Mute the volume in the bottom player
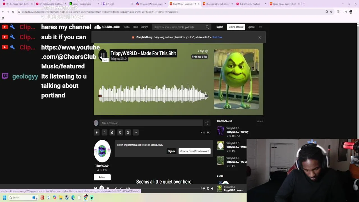 (x=212, y=189)
